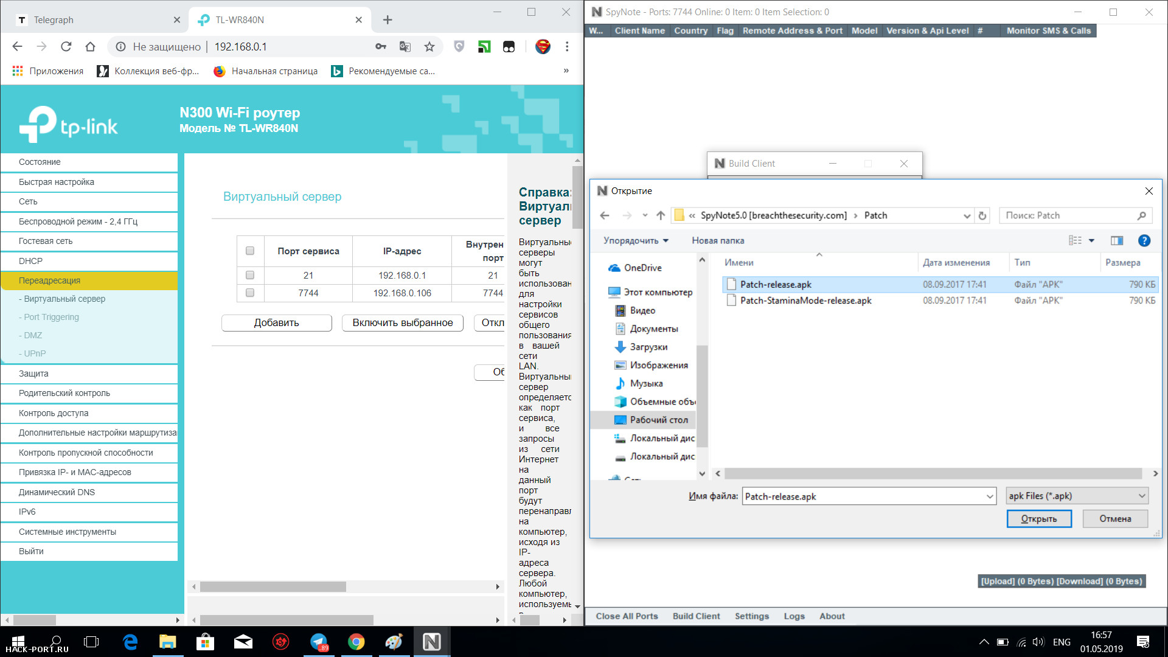Click Отмена button

tap(1115, 519)
